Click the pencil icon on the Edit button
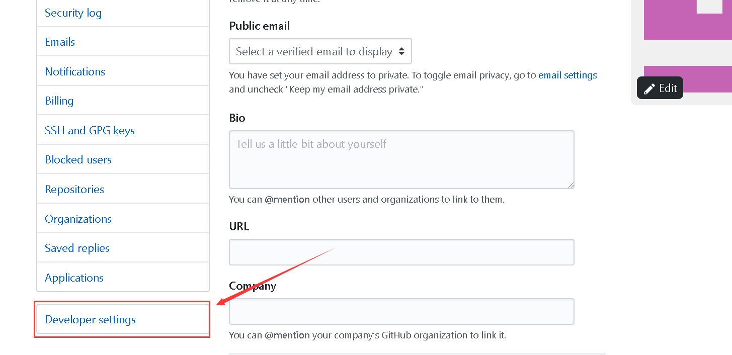732x355 pixels. coord(649,88)
